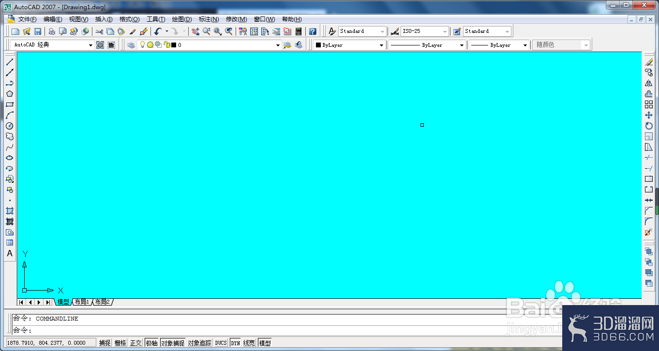Select the Hatch tool in draw toolbar
This screenshot has width=659, height=351.
10,211
